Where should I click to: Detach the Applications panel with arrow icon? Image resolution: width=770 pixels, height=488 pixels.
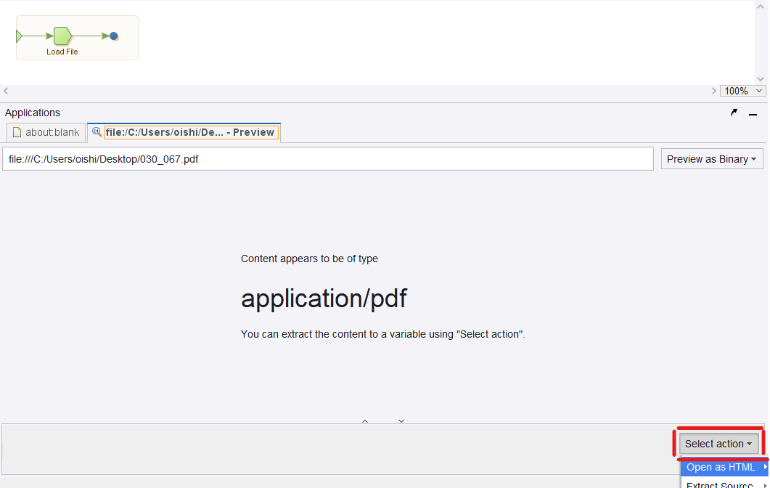pos(734,113)
